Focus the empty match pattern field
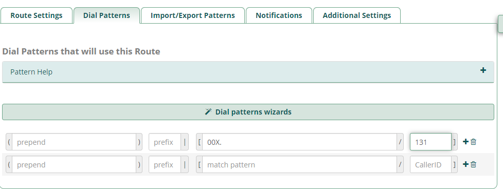 coord(299,165)
